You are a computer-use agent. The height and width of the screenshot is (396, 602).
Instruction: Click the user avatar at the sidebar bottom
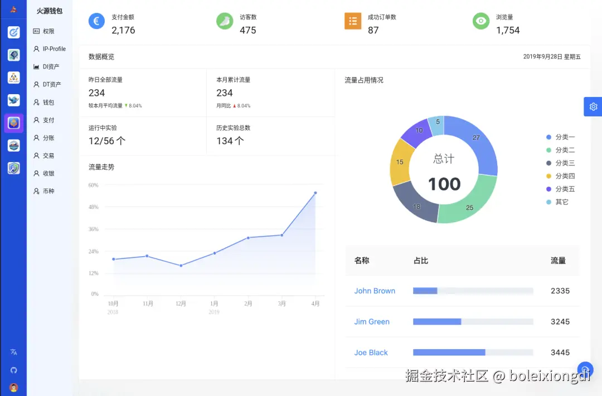coord(14,388)
